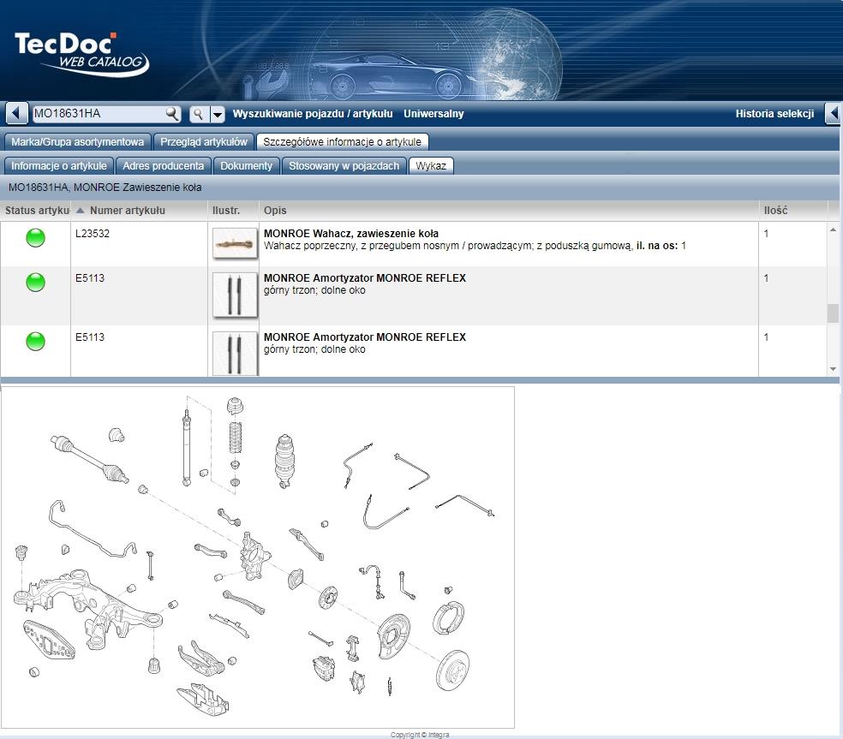Click the list scrollbar up arrow
Image resolution: width=843 pixels, height=739 pixels.
coord(833,230)
